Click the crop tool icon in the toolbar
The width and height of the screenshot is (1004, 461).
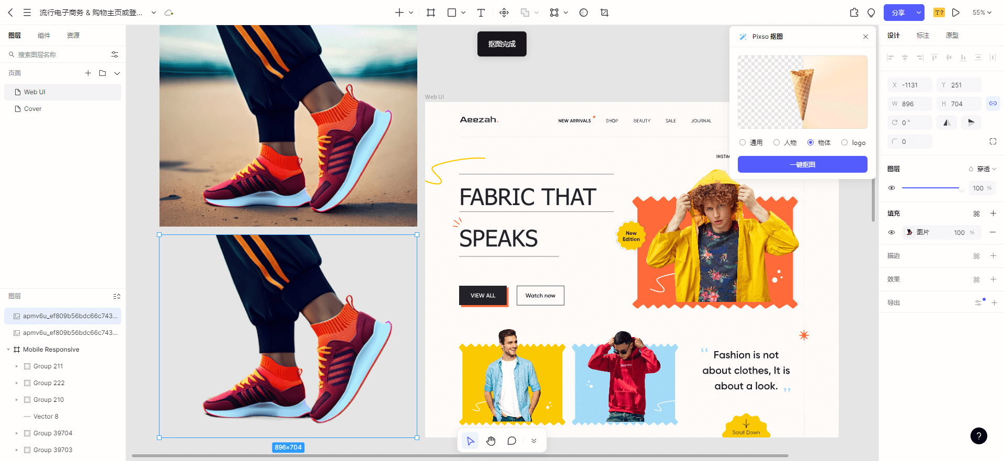click(604, 13)
